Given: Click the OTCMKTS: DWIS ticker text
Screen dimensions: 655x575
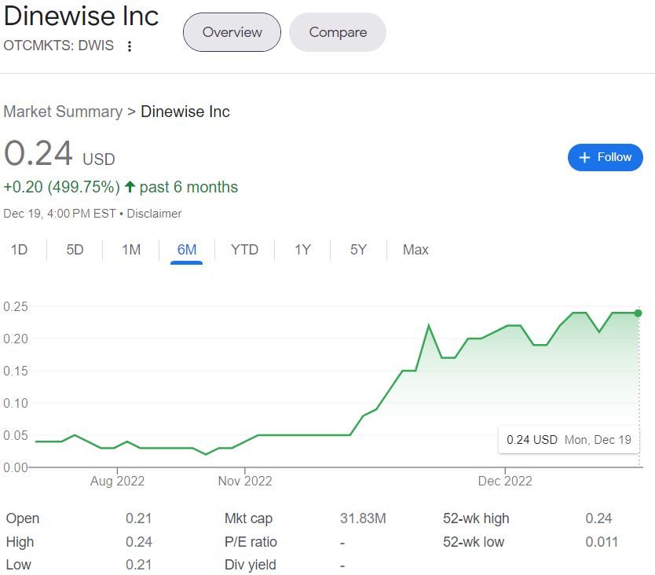Looking at the screenshot, I should coord(58,45).
